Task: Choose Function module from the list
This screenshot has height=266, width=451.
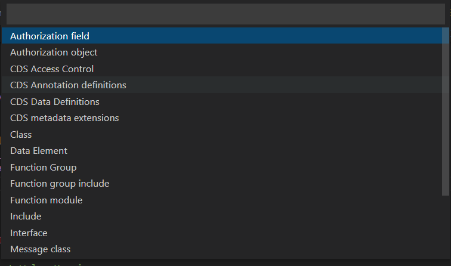Action: (x=46, y=200)
